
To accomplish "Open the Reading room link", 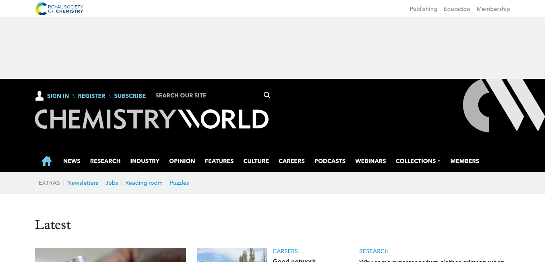I will [x=144, y=183].
